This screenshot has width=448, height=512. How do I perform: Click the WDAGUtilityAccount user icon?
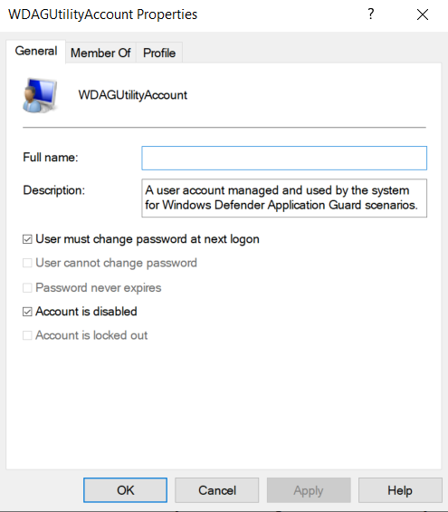(x=40, y=95)
